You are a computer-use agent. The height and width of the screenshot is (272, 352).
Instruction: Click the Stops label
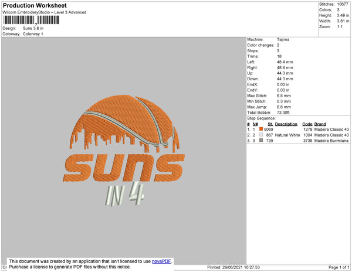[253, 51]
